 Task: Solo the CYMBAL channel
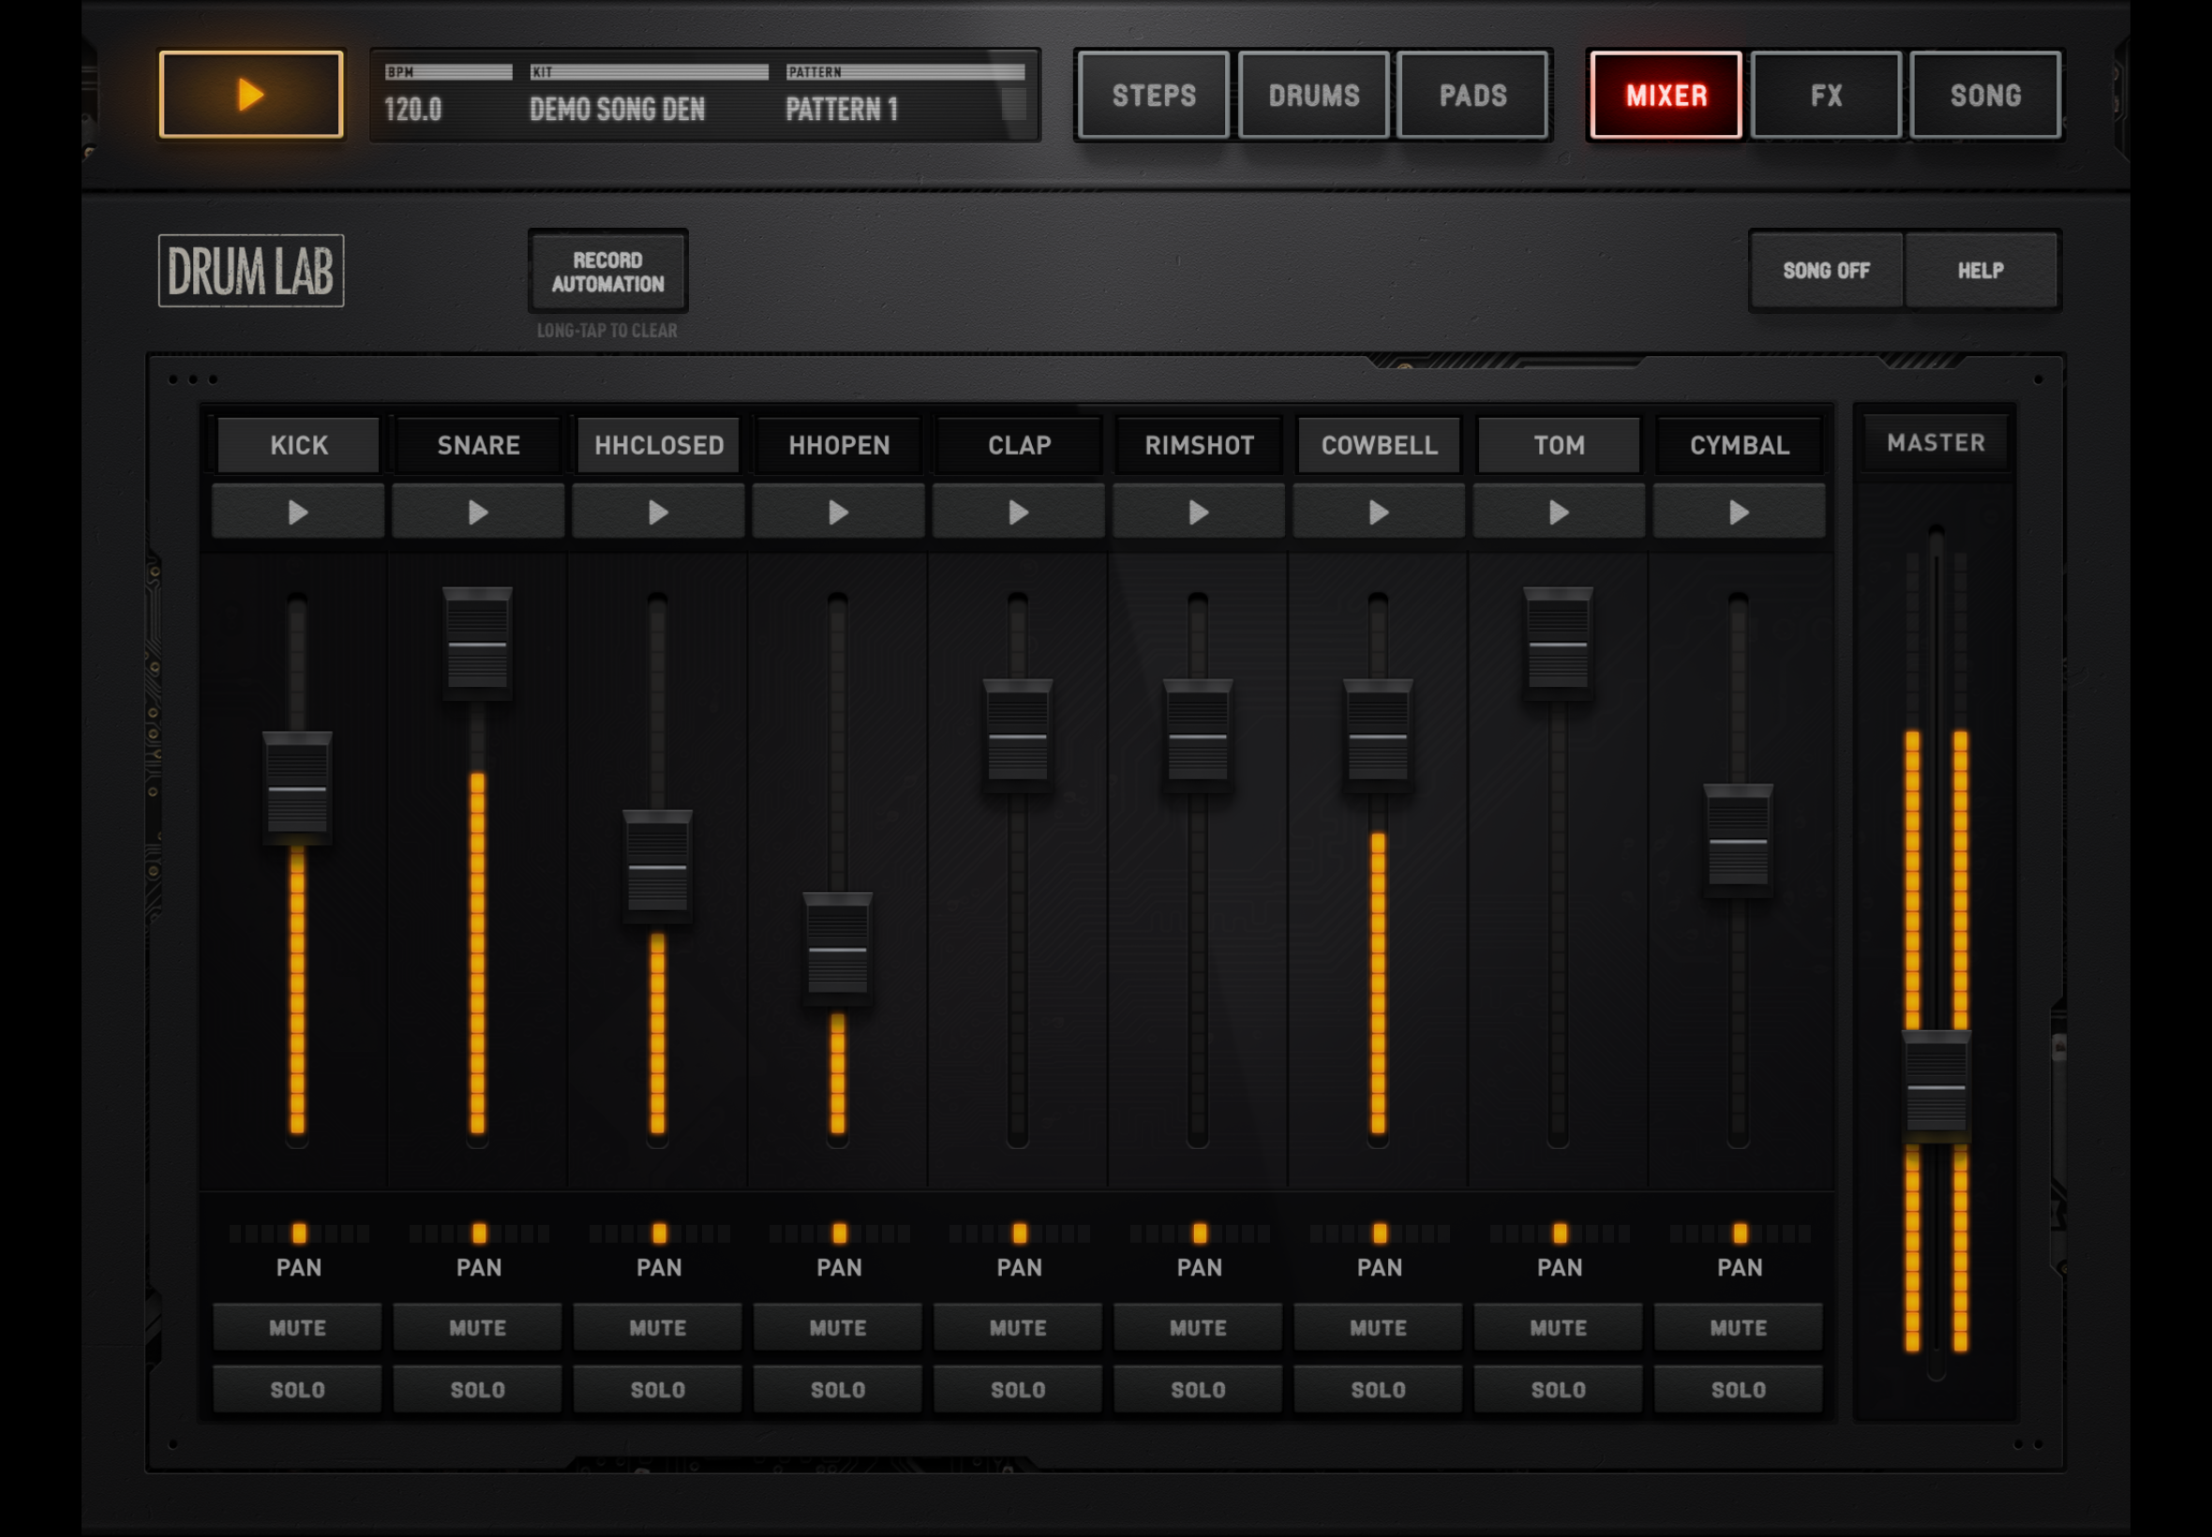tap(1739, 1389)
